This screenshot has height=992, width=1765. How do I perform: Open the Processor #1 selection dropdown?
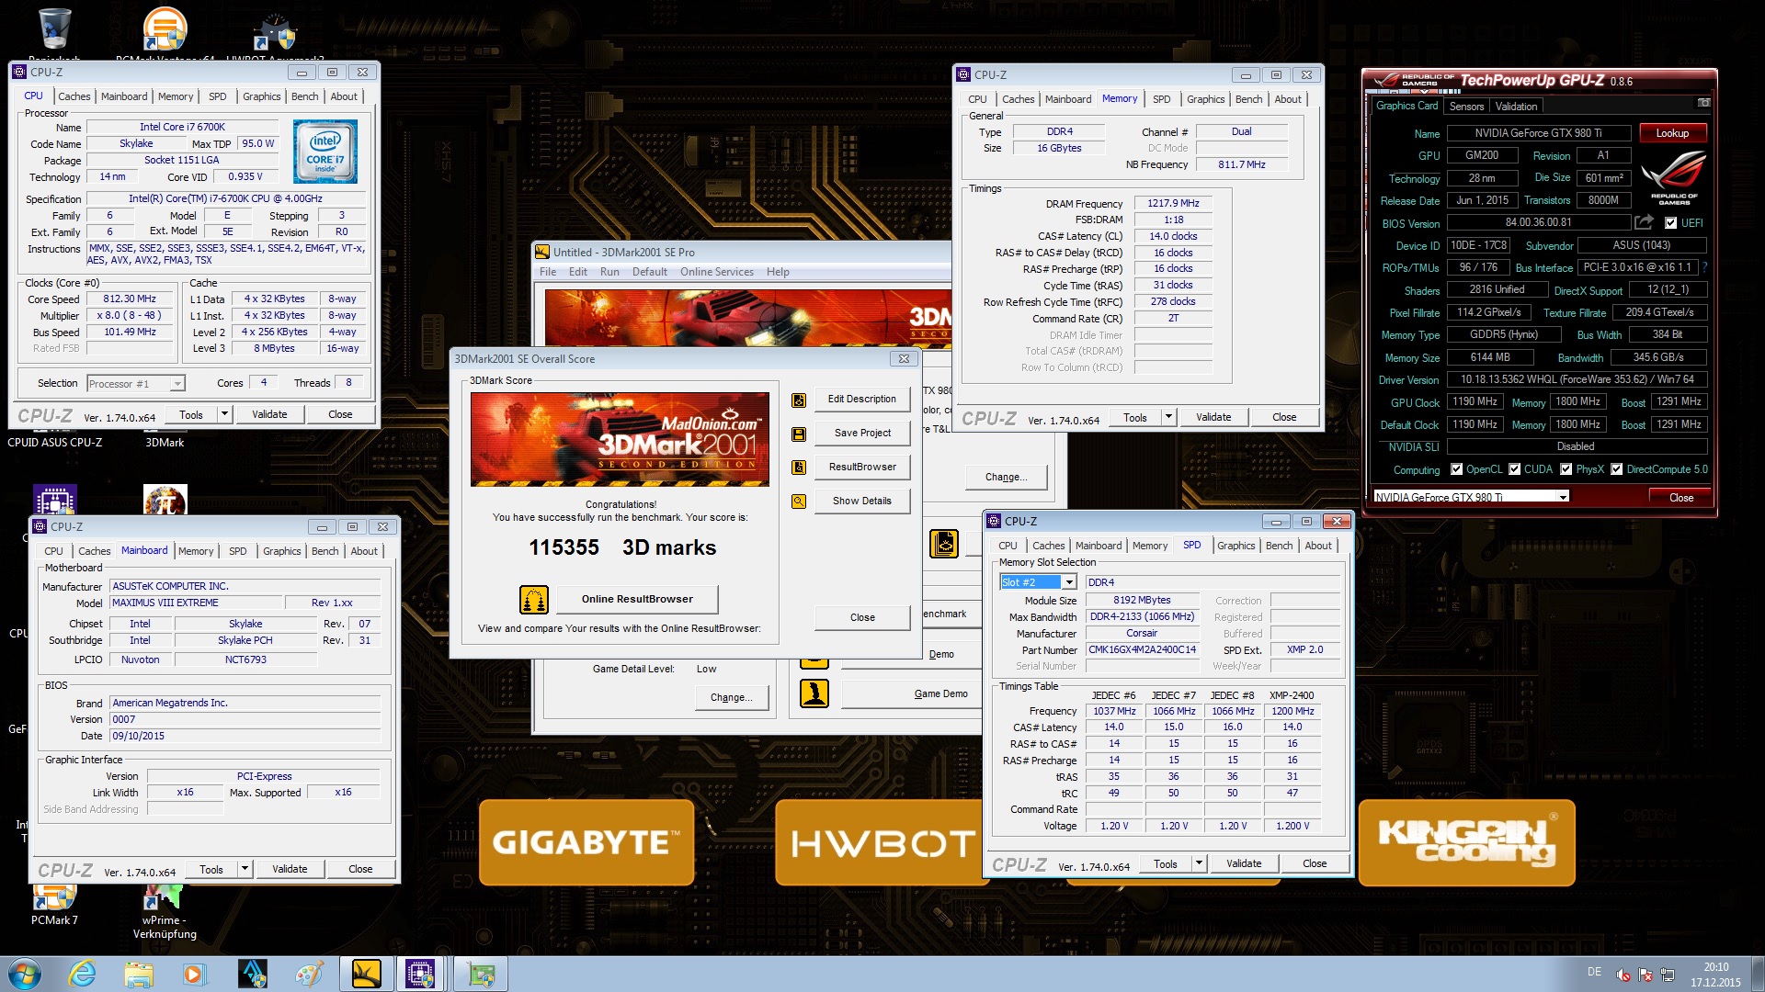pyautogui.click(x=177, y=384)
